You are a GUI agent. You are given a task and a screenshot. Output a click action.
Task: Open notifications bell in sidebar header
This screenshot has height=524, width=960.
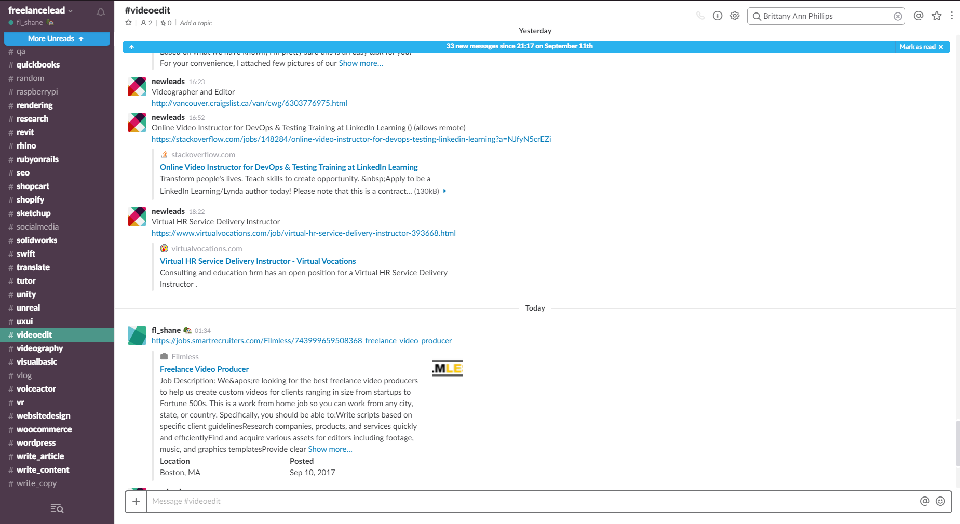(x=101, y=11)
